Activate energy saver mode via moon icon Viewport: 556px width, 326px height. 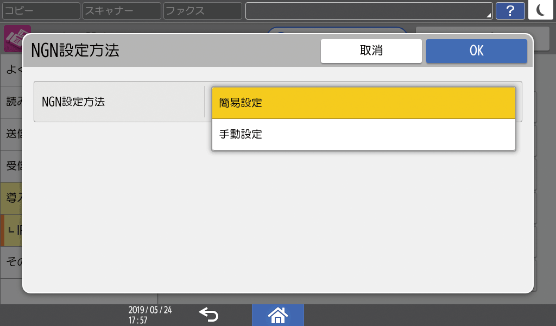click(541, 11)
